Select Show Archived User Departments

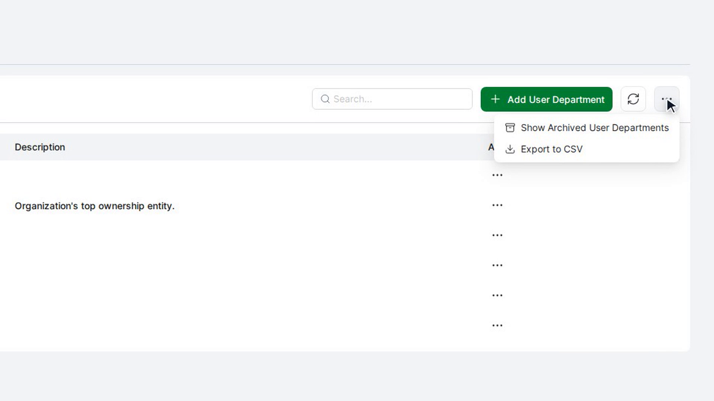point(586,128)
